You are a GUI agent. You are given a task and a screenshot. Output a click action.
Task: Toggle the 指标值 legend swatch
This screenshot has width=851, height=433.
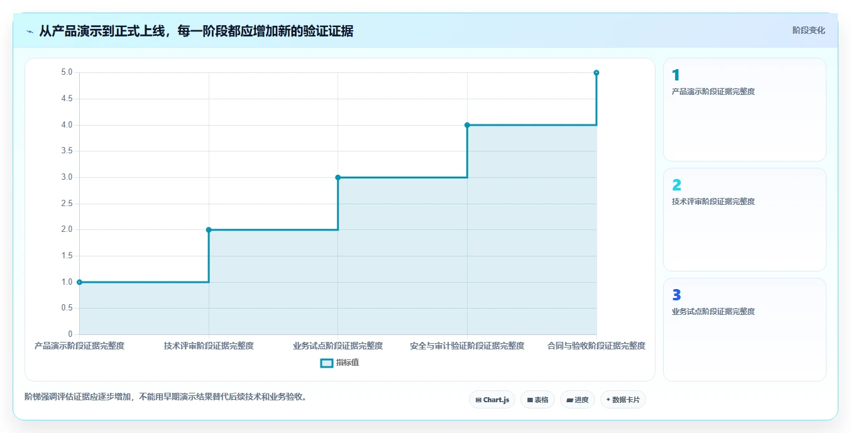(327, 363)
